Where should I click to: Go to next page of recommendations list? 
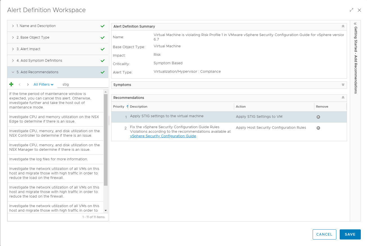[28, 85]
